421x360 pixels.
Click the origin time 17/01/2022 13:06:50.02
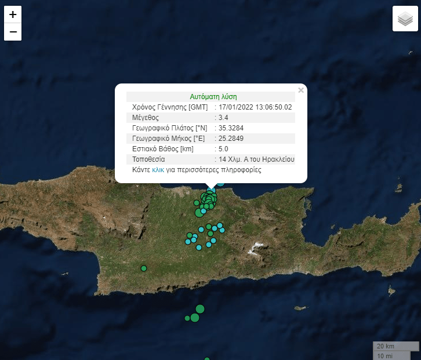coord(255,107)
